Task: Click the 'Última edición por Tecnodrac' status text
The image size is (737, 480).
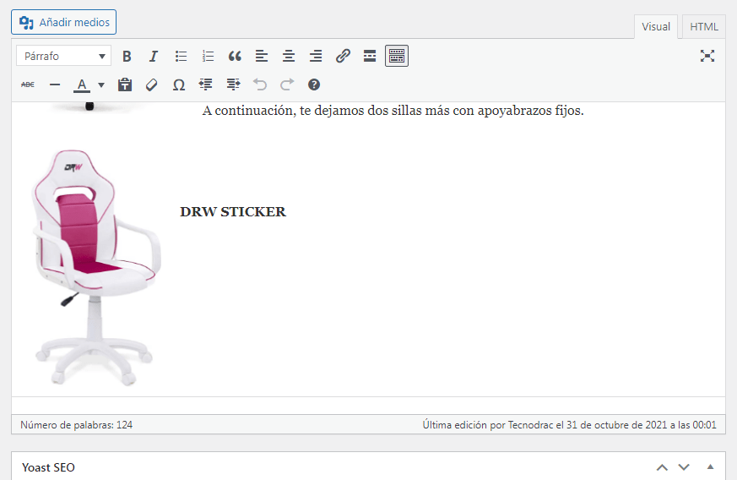Action: point(569,425)
